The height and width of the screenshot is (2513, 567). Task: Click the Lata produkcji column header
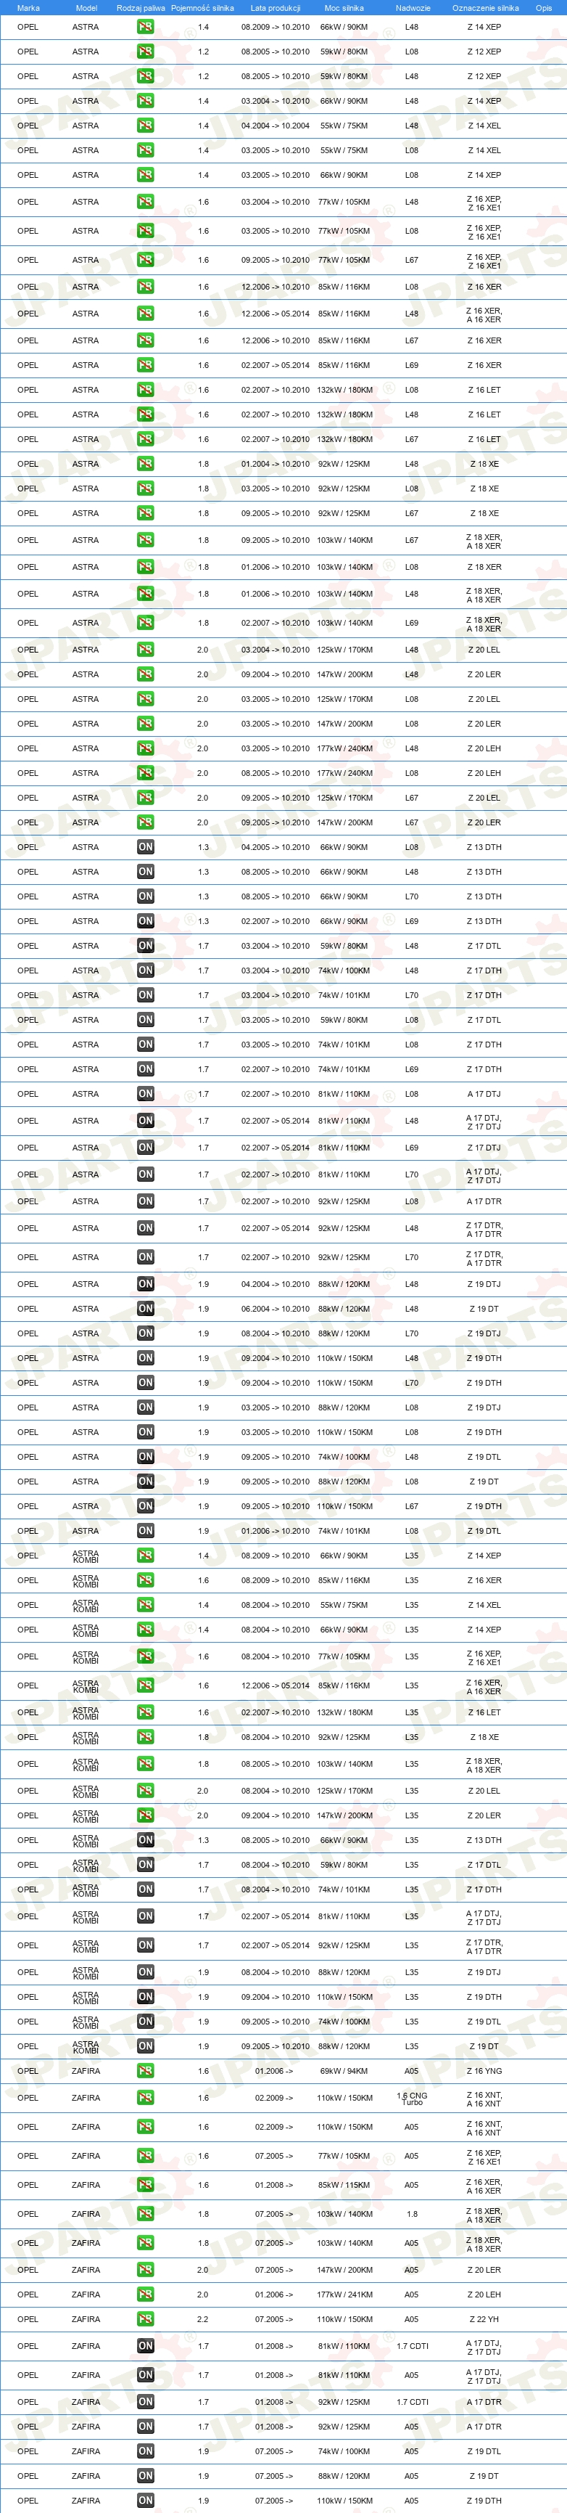(x=276, y=8)
